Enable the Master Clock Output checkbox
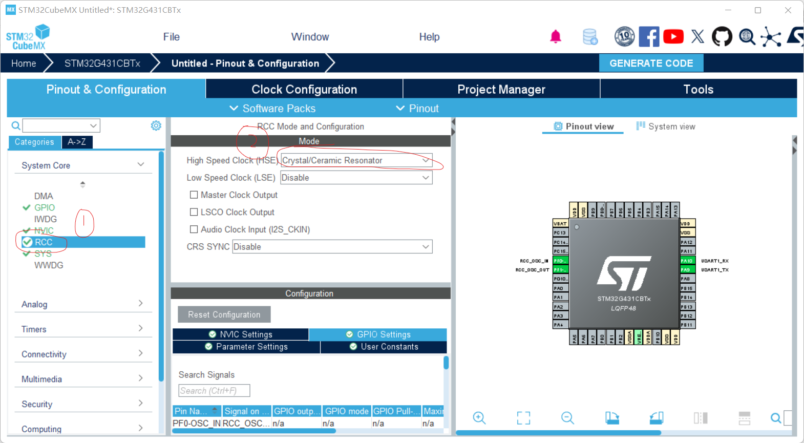 (x=194, y=195)
